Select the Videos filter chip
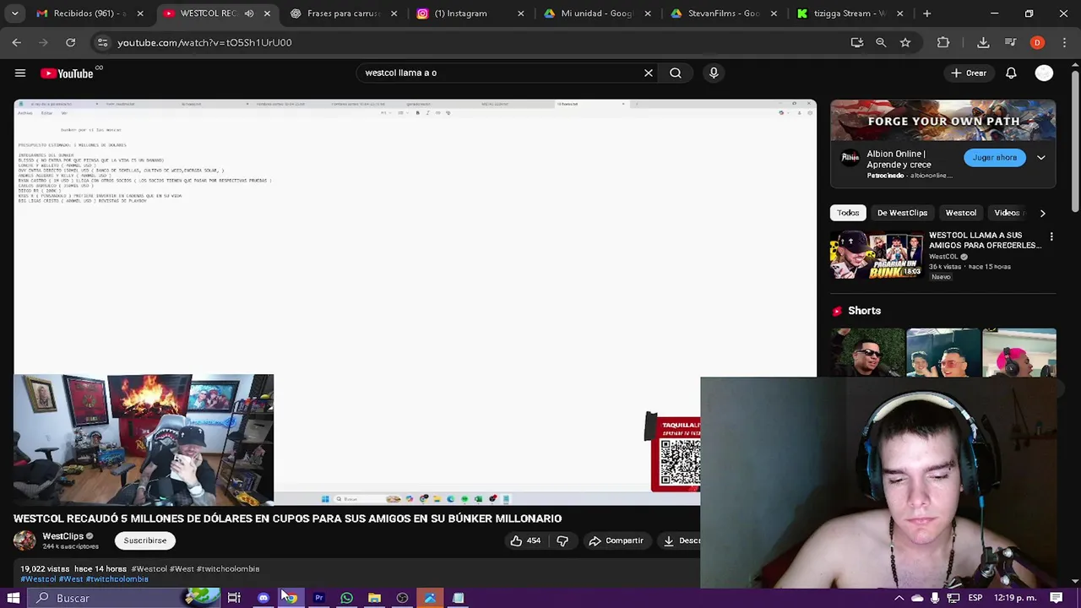Image resolution: width=1081 pixels, height=608 pixels. point(1007,213)
